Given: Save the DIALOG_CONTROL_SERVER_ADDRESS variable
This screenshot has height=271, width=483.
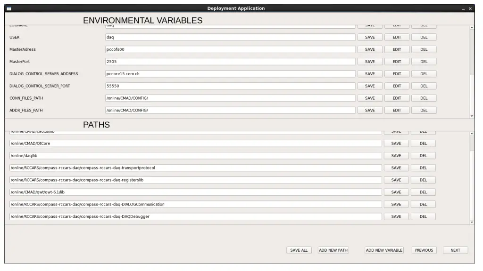Looking at the screenshot, I should [370, 74].
